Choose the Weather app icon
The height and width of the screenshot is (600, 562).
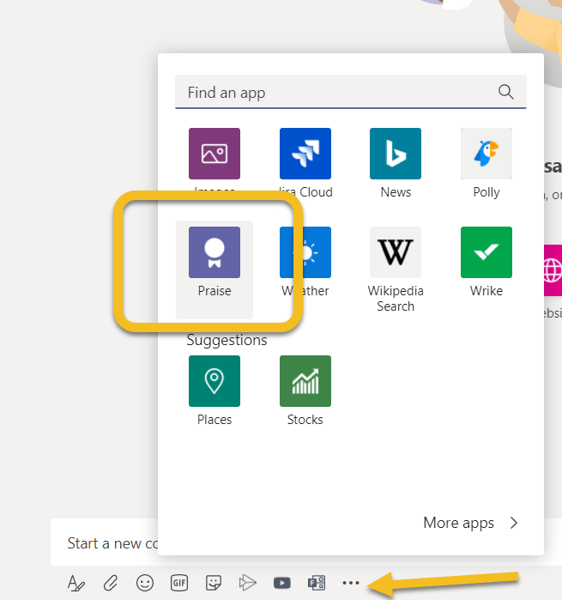click(305, 253)
